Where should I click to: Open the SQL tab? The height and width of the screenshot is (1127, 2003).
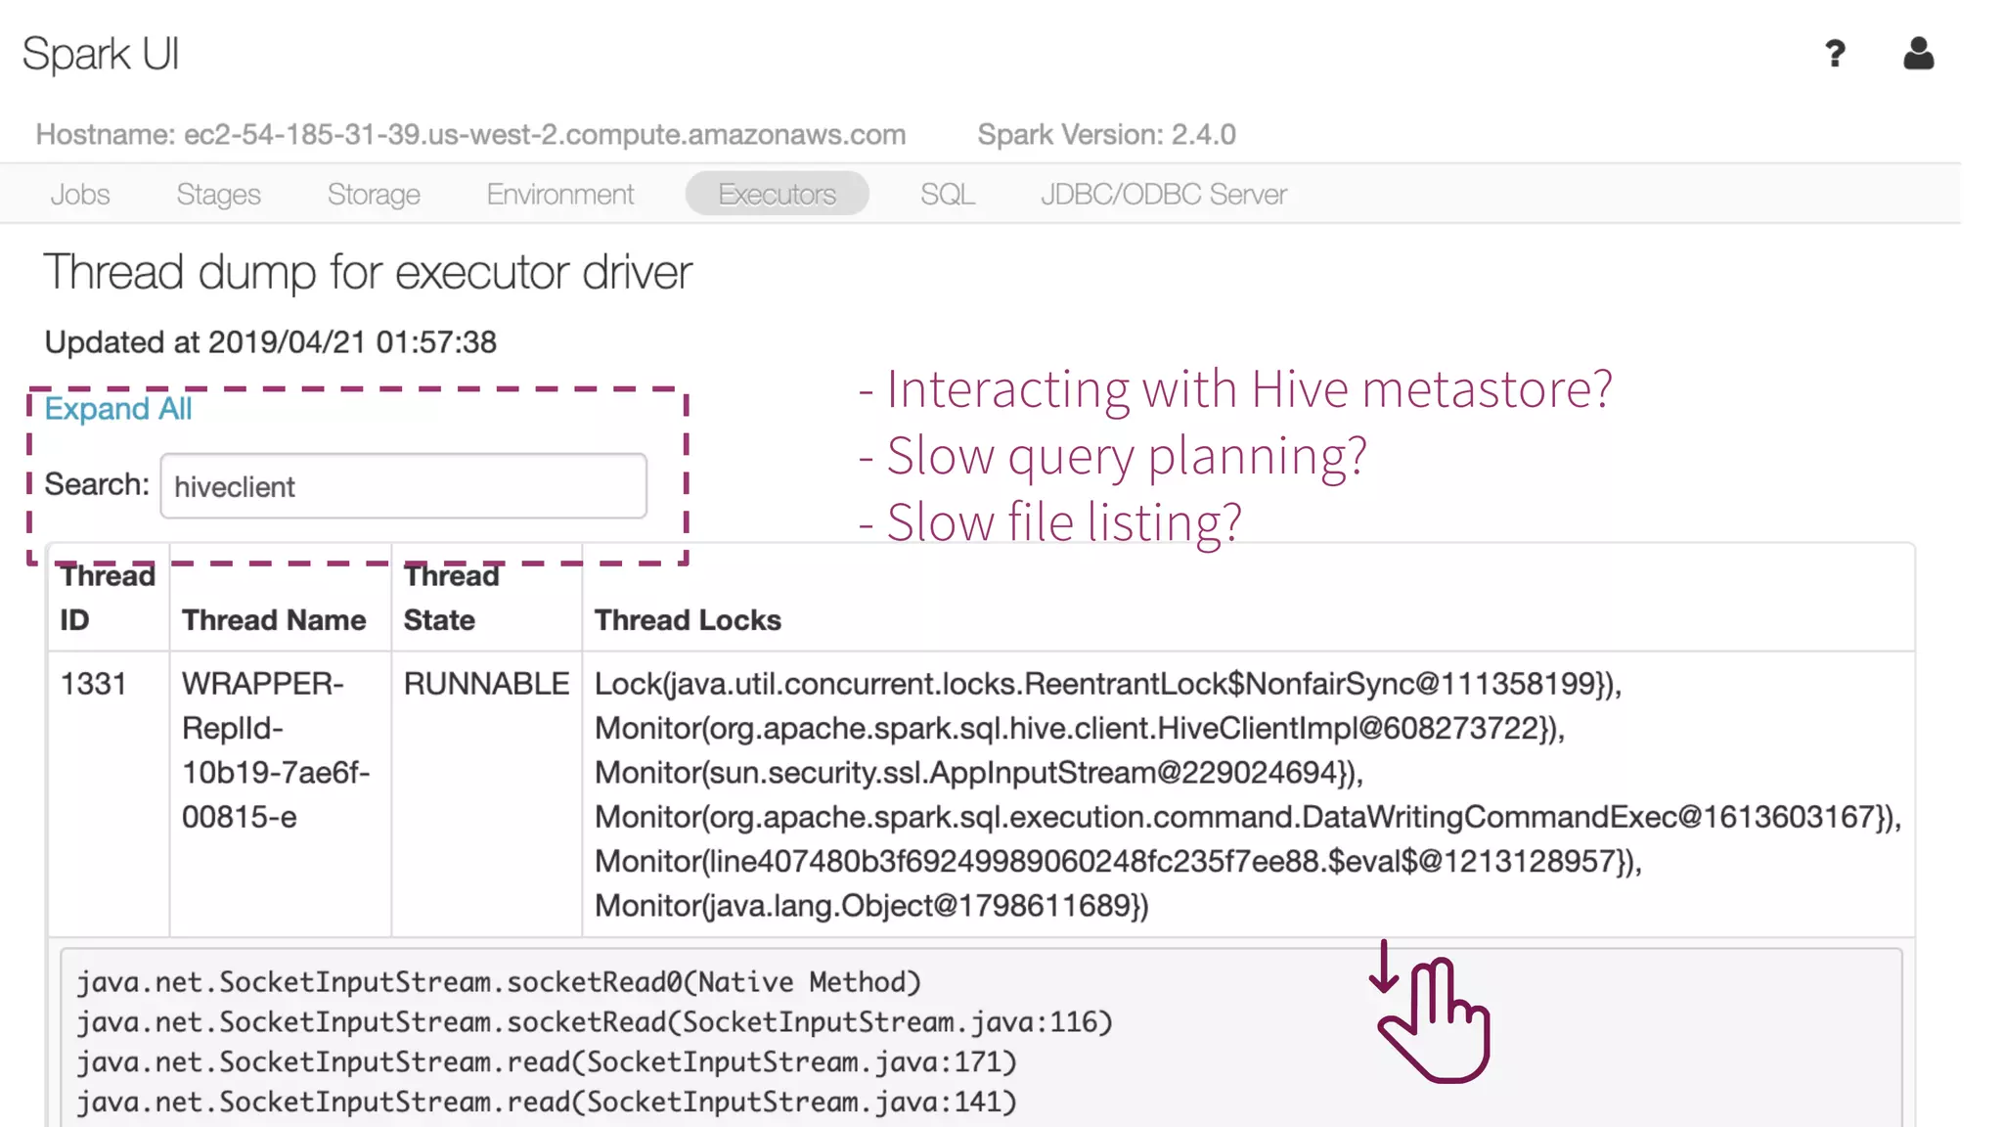(x=947, y=194)
